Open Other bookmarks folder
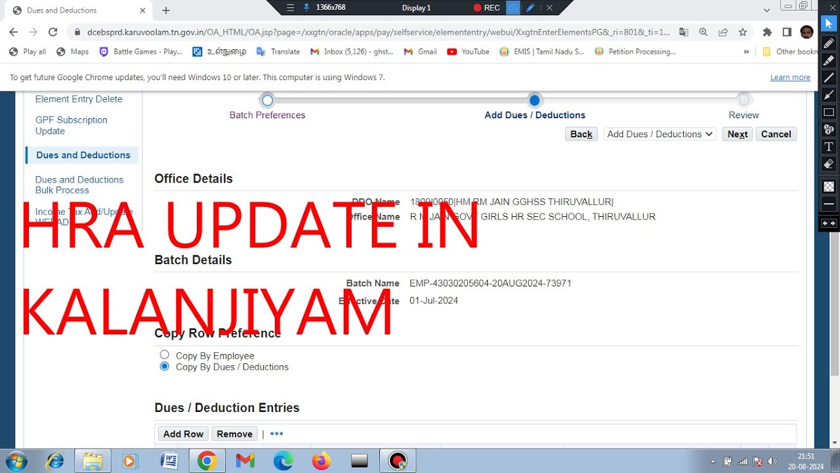 pyautogui.click(x=790, y=51)
